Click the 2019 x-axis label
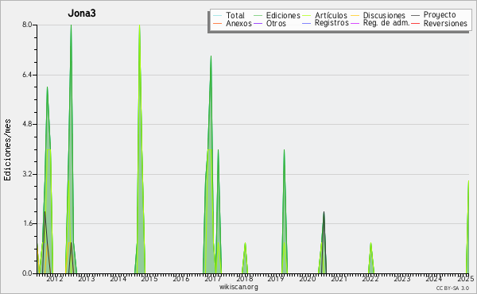Screen dimensions: 477x294 coord(276,278)
